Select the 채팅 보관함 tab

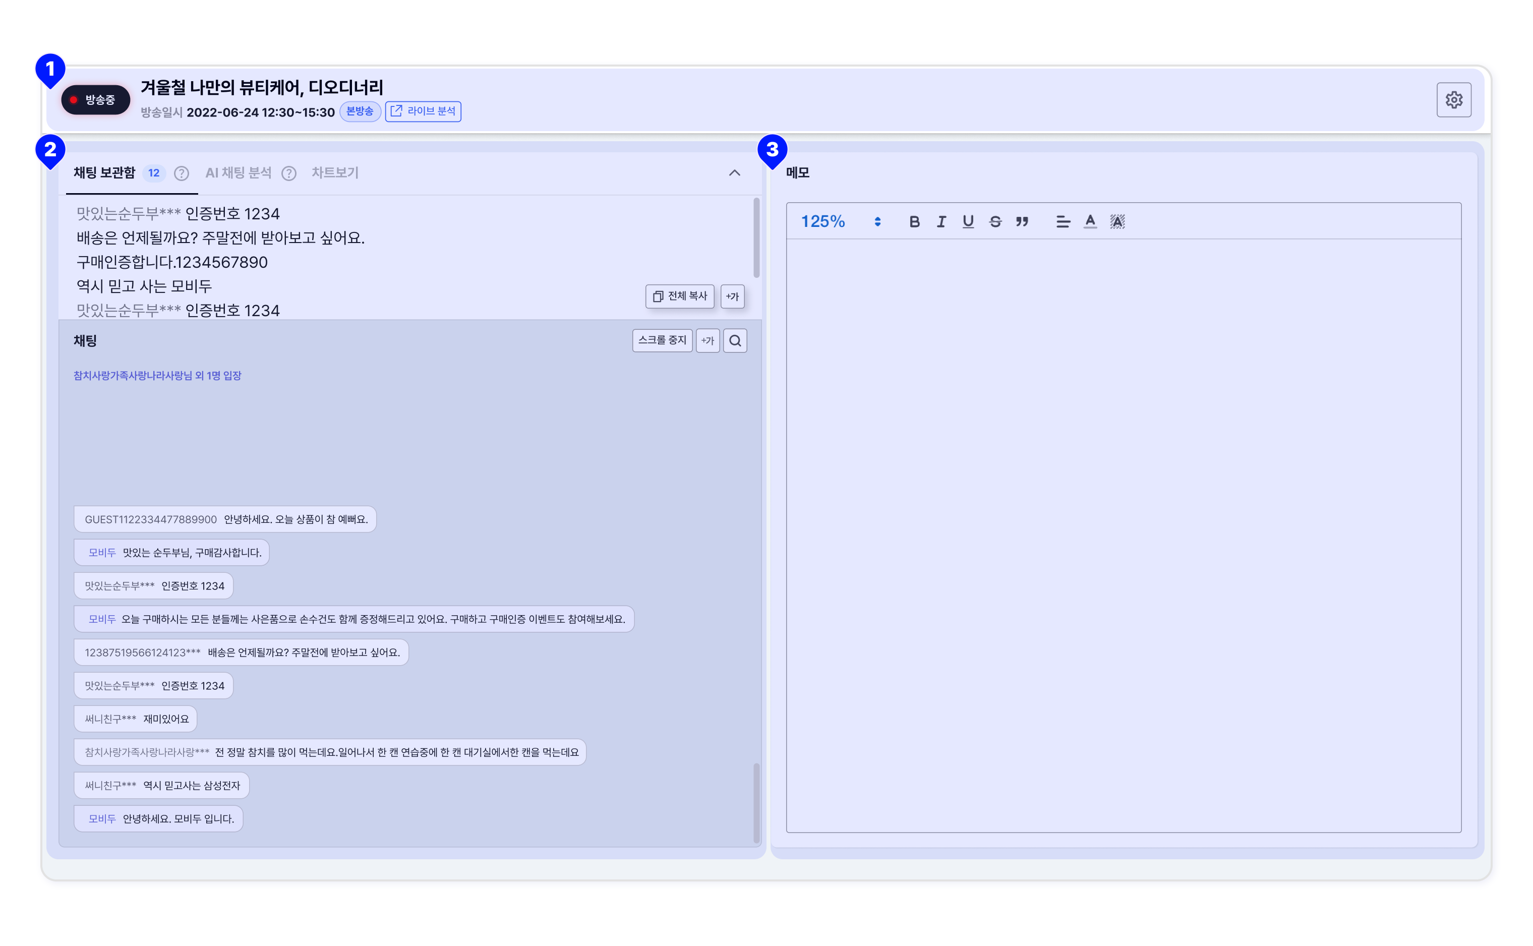[x=104, y=172]
